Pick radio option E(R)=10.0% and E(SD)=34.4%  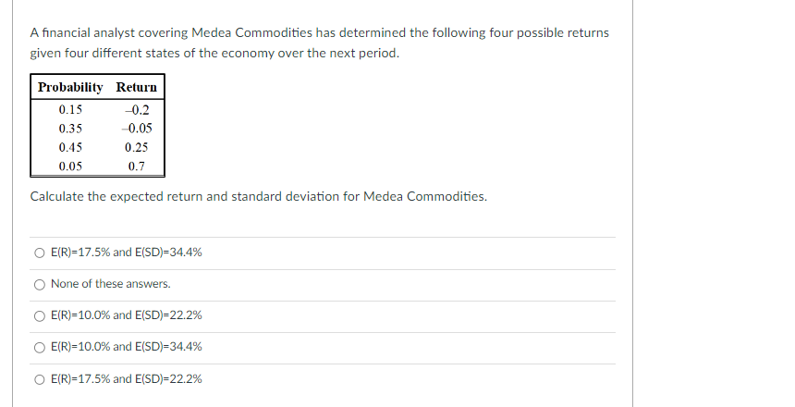[39, 347]
